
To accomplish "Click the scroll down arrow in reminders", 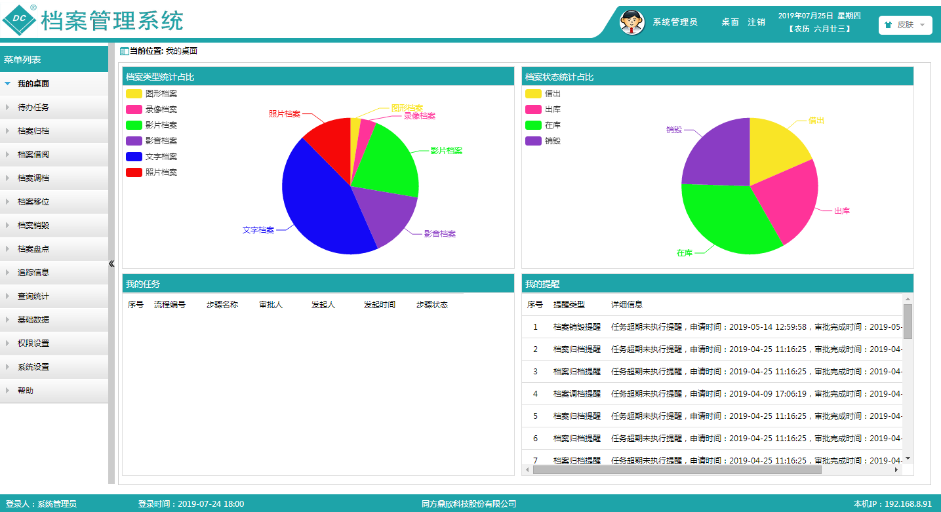I will tap(908, 458).
